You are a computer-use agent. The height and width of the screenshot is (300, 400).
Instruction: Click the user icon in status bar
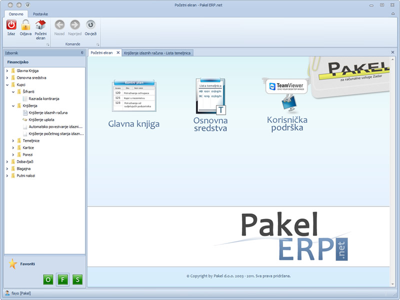(x=7, y=293)
